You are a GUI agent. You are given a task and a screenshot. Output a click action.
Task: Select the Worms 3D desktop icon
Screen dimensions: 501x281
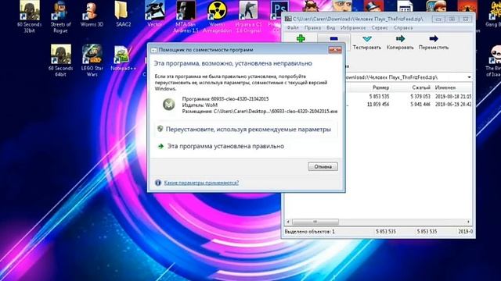[92, 14]
